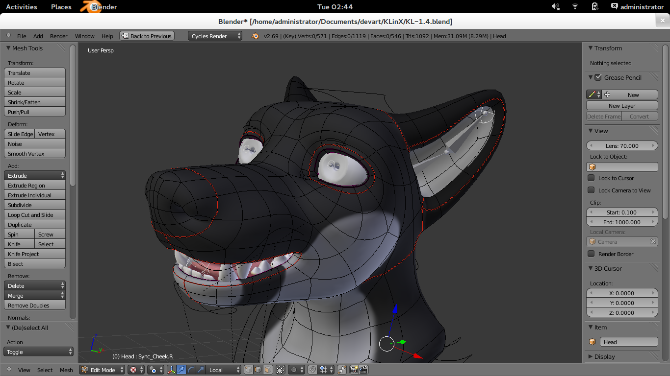Select the rotate manipulator arc icon

[x=191, y=370]
